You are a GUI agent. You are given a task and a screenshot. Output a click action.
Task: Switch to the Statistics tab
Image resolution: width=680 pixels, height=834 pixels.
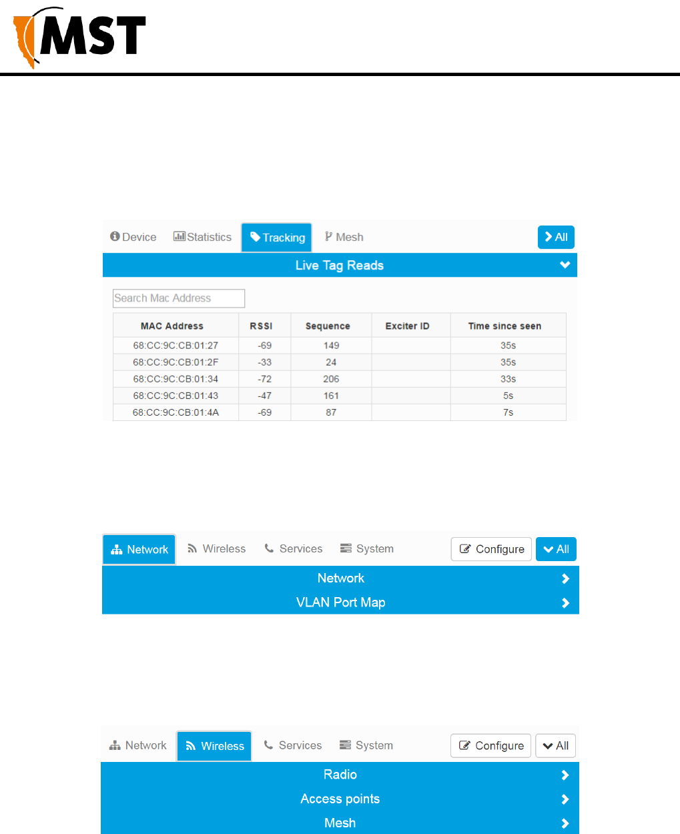[x=202, y=237]
